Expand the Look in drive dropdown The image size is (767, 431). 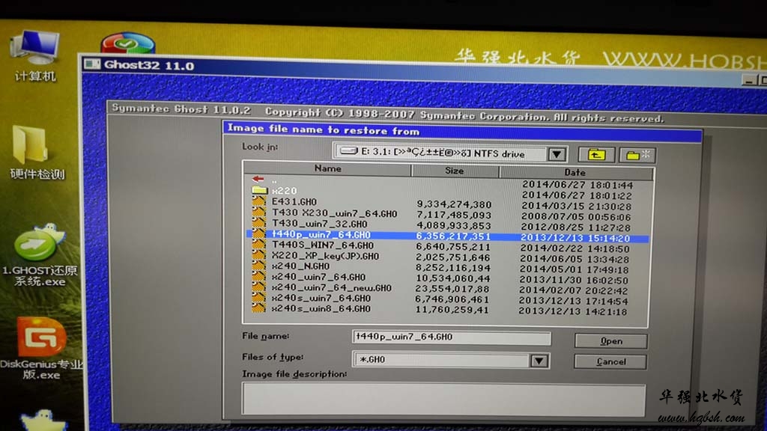click(557, 154)
